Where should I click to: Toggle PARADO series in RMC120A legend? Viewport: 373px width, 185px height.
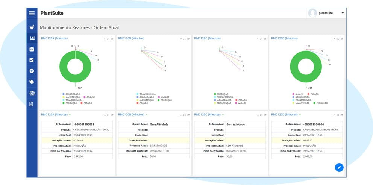[86, 103]
